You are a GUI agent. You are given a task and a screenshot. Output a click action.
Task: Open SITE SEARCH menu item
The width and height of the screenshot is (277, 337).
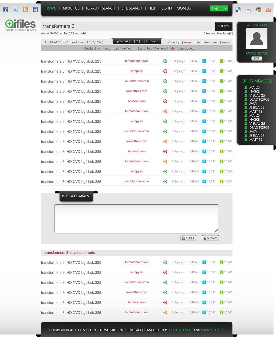(132, 8)
